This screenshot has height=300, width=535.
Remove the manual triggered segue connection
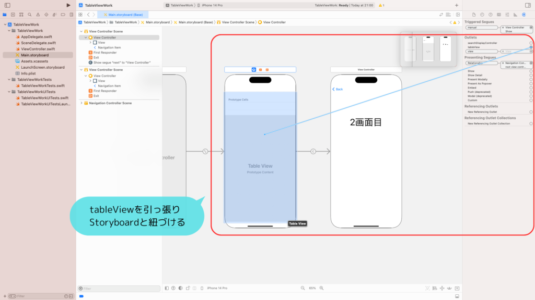coord(503,28)
